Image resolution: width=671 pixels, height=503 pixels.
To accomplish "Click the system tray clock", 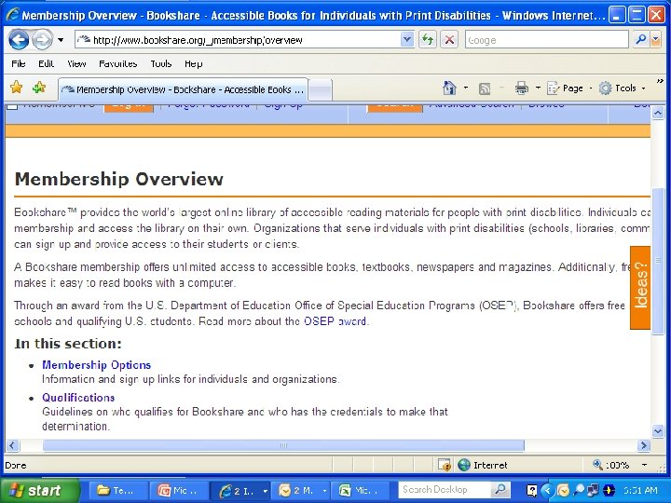I will [x=639, y=490].
